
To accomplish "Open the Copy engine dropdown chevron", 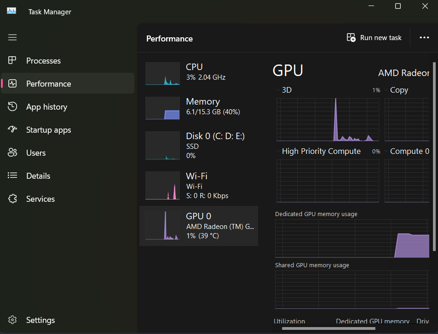I will click(x=386, y=90).
